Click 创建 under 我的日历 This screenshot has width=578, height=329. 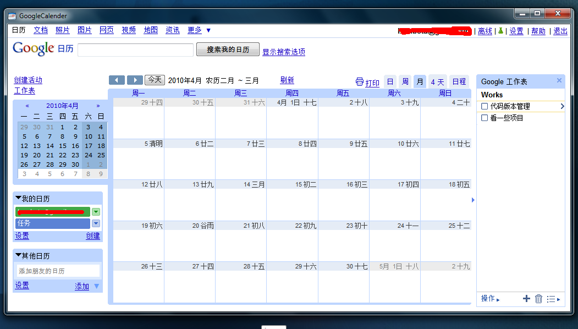[x=93, y=236]
